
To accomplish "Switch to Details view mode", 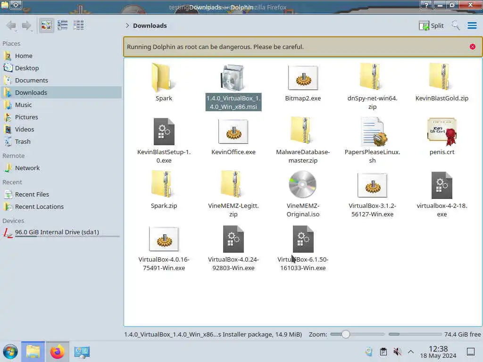I will pyautogui.click(x=79, y=25).
